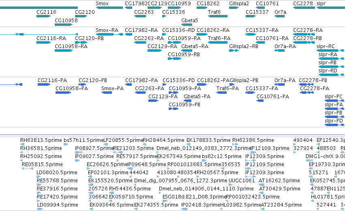Image resolution: width=345 pixels, height=211 pixels.
Task: Click the CG17982-PA protein label
Action: (x=141, y=80)
